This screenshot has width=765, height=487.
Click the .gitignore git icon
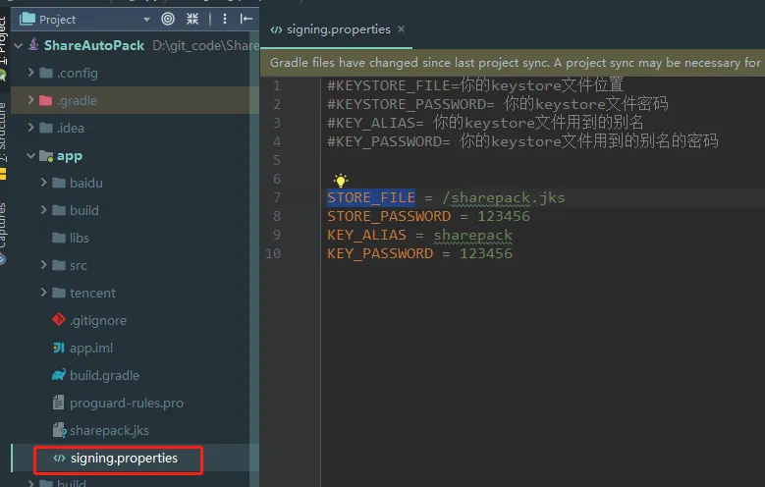point(59,320)
